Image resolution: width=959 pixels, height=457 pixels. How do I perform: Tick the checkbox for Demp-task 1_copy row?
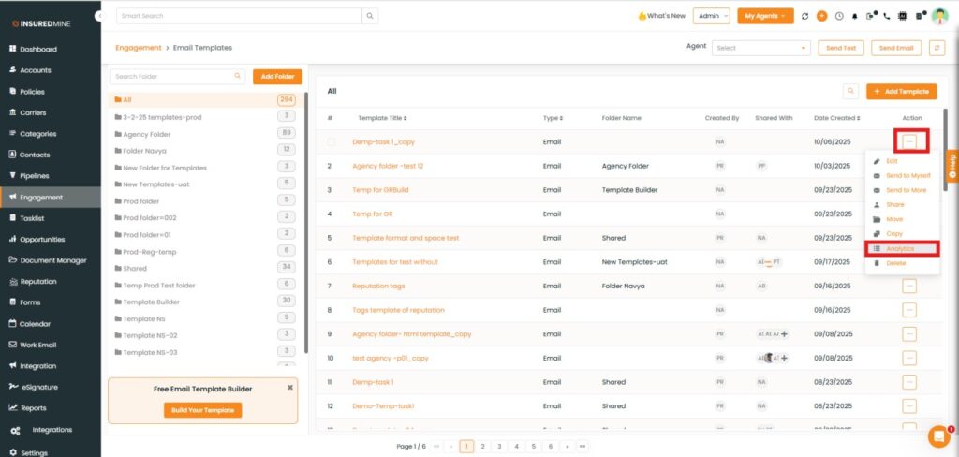click(x=331, y=142)
